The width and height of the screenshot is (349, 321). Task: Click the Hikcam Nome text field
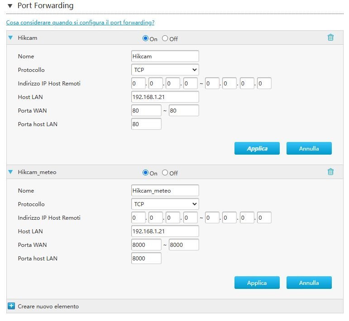(165, 56)
